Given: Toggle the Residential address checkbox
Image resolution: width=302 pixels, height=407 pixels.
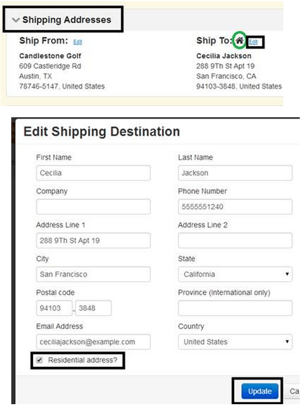Looking at the screenshot, I should (39, 360).
